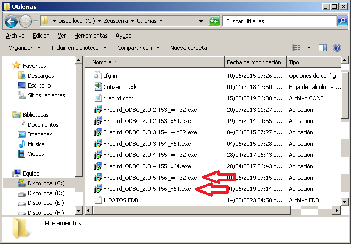Sort by Fecha de modificación column header
This screenshot has width=351, height=244.
point(255,62)
